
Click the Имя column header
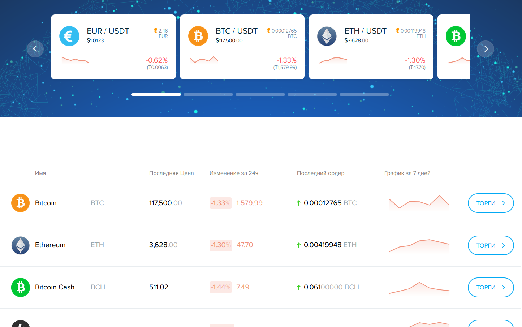pyautogui.click(x=40, y=173)
